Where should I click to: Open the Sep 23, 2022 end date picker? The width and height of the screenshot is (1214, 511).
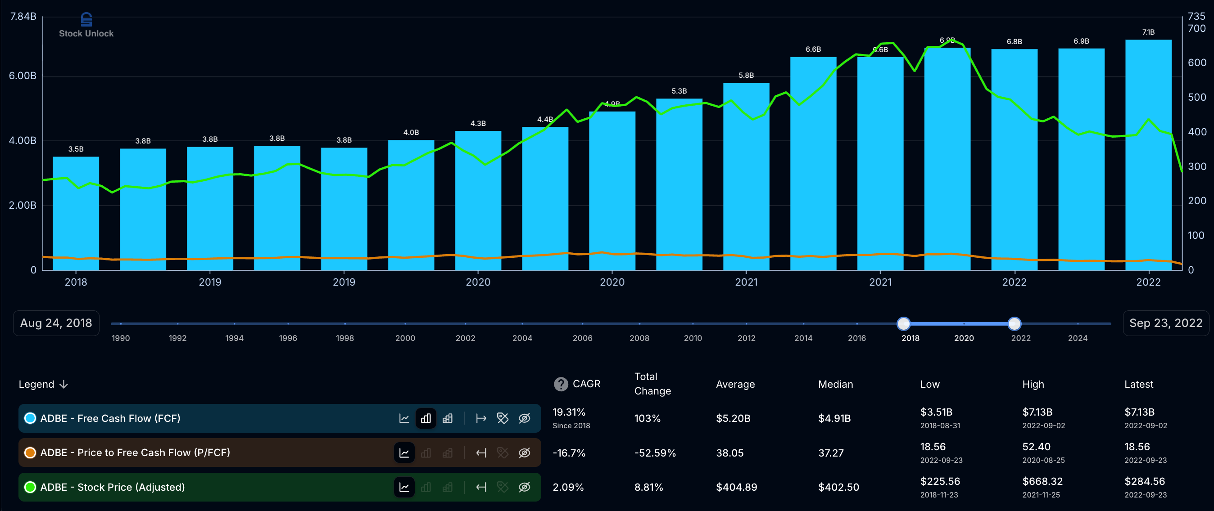pos(1165,323)
